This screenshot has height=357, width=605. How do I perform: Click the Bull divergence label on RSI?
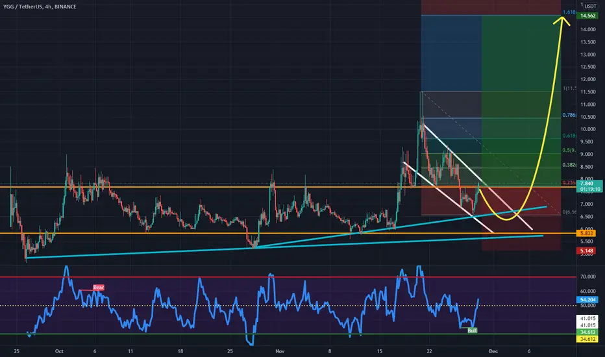coord(473,330)
